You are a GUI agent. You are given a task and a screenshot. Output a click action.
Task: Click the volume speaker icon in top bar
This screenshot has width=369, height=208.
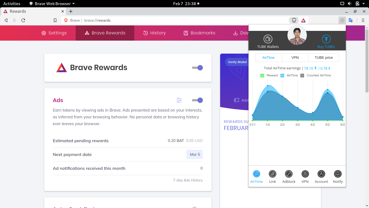pyautogui.click(x=350, y=4)
